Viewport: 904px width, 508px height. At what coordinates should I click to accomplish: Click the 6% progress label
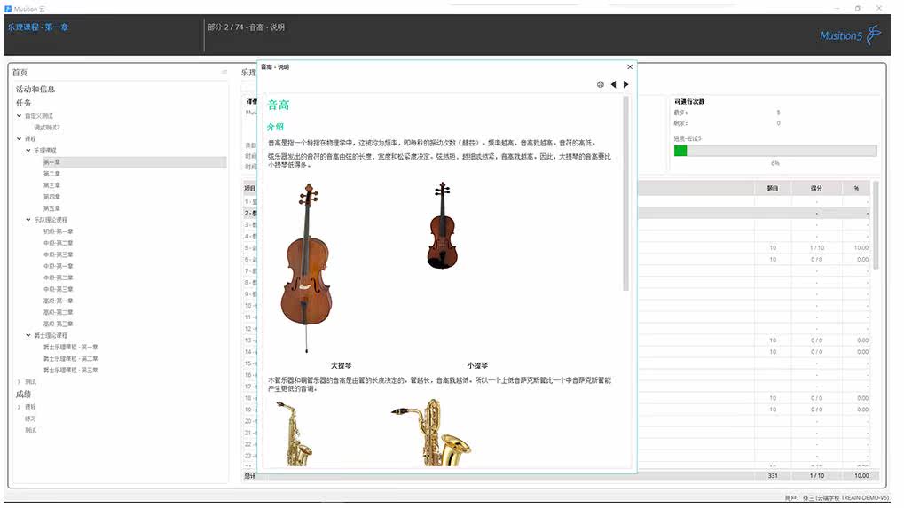pos(774,164)
